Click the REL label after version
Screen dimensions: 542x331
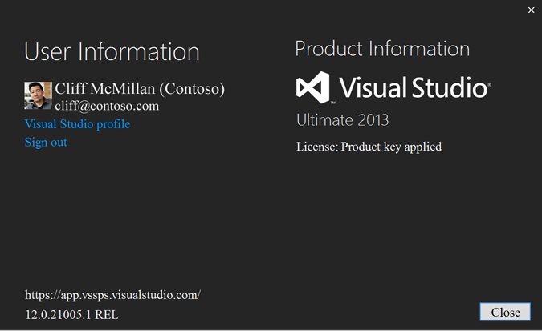pyautogui.click(x=106, y=315)
